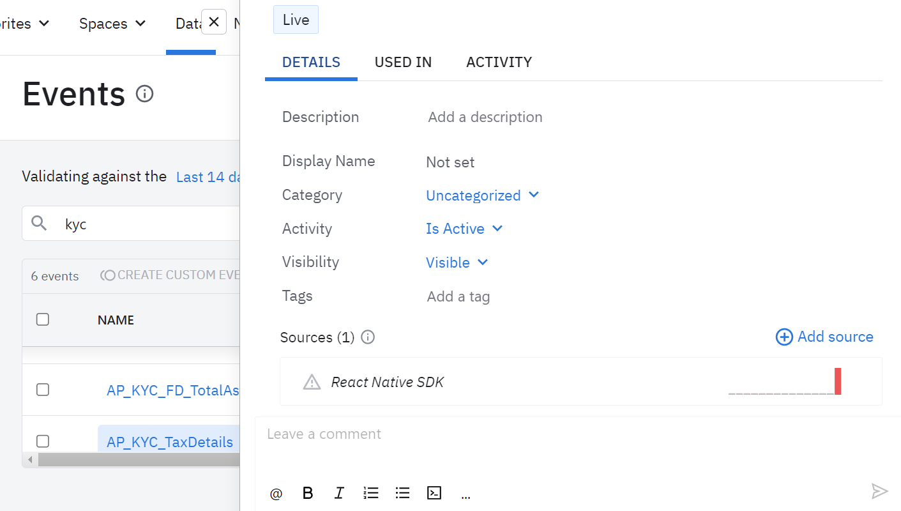The height and width of the screenshot is (511, 901).
Task: Open the AP_KYC_TaxDetails event
Action: pos(169,442)
